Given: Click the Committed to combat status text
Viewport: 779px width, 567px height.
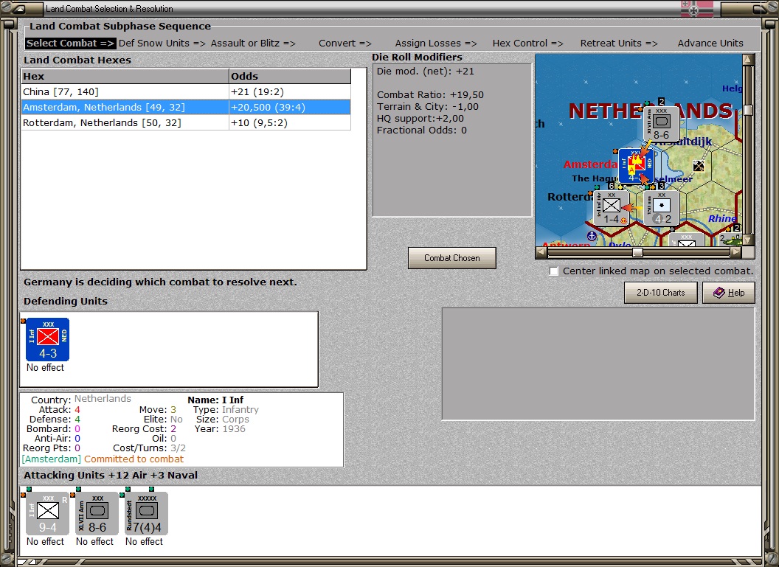Looking at the screenshot, I should pos(134,459).
